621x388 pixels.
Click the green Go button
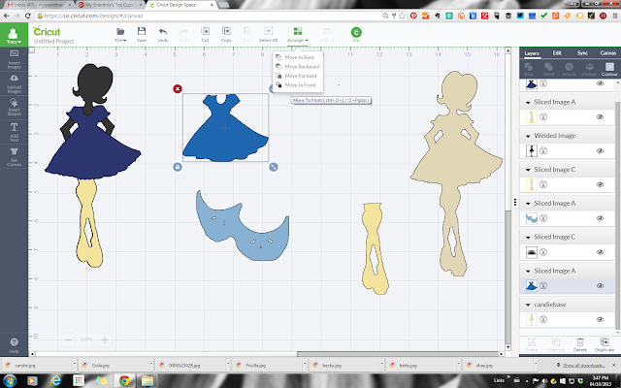point(356,32)
